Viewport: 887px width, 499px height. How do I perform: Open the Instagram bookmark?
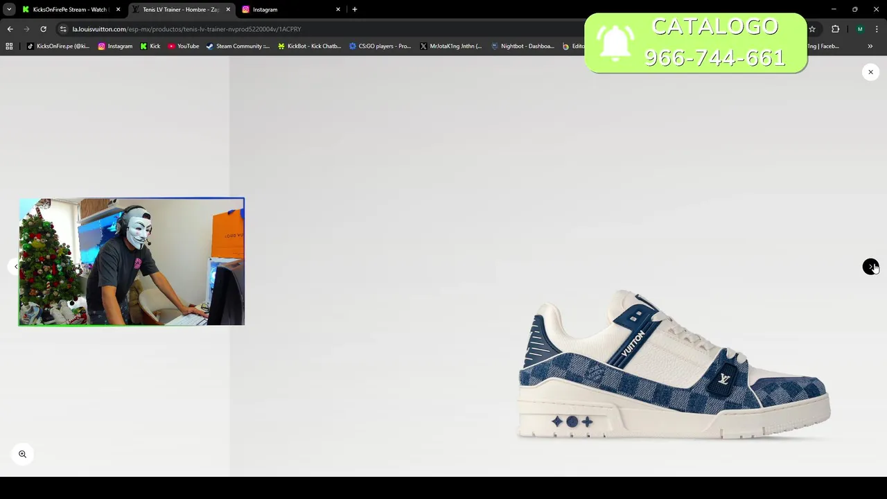pos(115,46)
